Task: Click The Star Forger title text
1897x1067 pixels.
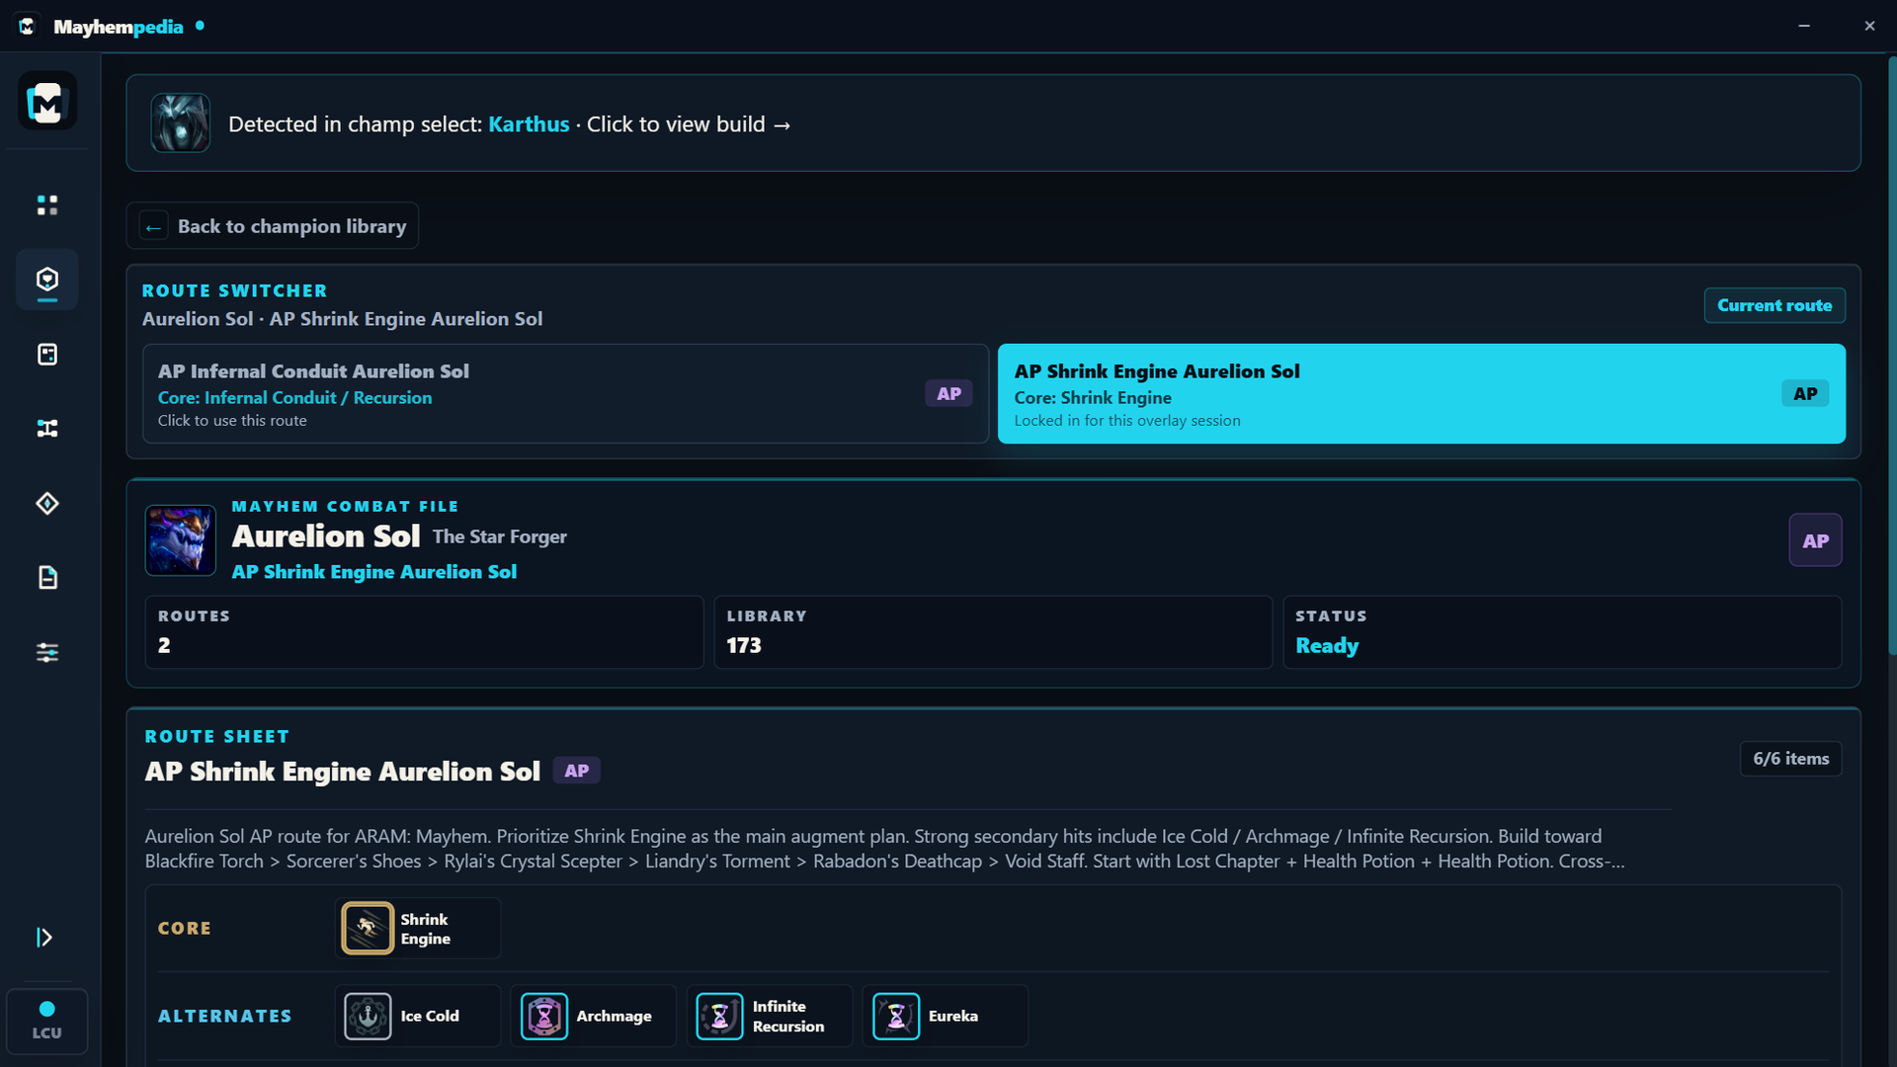Action: 499,536
